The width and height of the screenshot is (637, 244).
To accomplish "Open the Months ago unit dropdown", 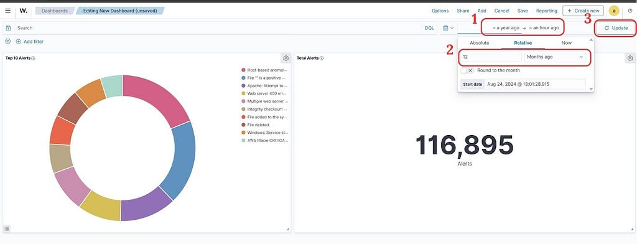I will (555, 57).
